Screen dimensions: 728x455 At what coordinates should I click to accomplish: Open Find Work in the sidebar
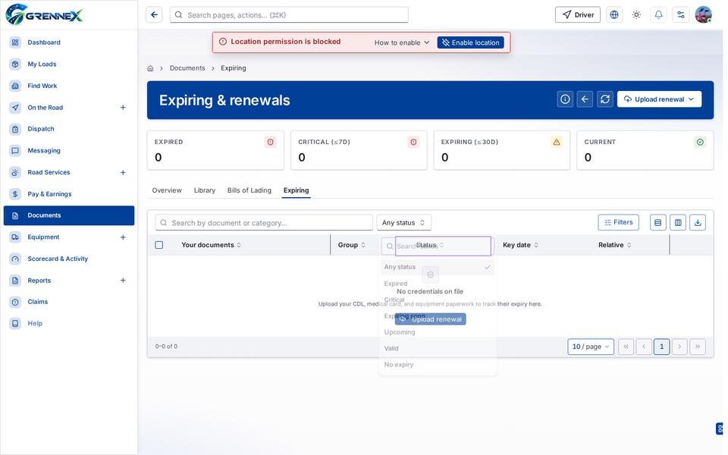pyautogui.click(x=69, y=86)
